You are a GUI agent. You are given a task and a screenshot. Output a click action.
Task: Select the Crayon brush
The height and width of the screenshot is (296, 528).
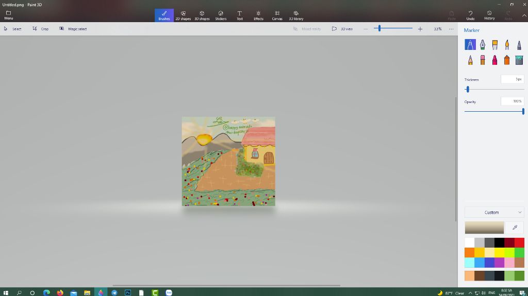[494, 60]
